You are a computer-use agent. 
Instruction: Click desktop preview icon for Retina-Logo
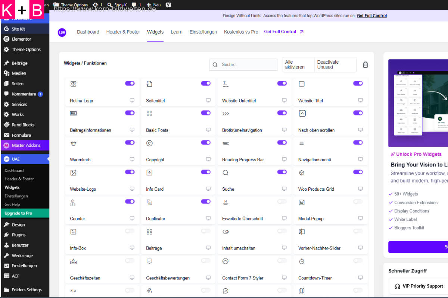coord(132,101)
